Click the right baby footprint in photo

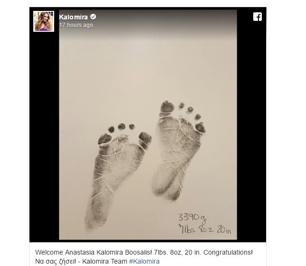tap(178, 150)
